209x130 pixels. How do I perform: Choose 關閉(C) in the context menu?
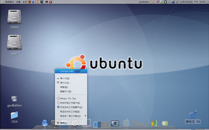(71, 123)
